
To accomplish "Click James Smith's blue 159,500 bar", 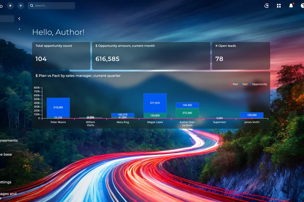I will [252, 115].
